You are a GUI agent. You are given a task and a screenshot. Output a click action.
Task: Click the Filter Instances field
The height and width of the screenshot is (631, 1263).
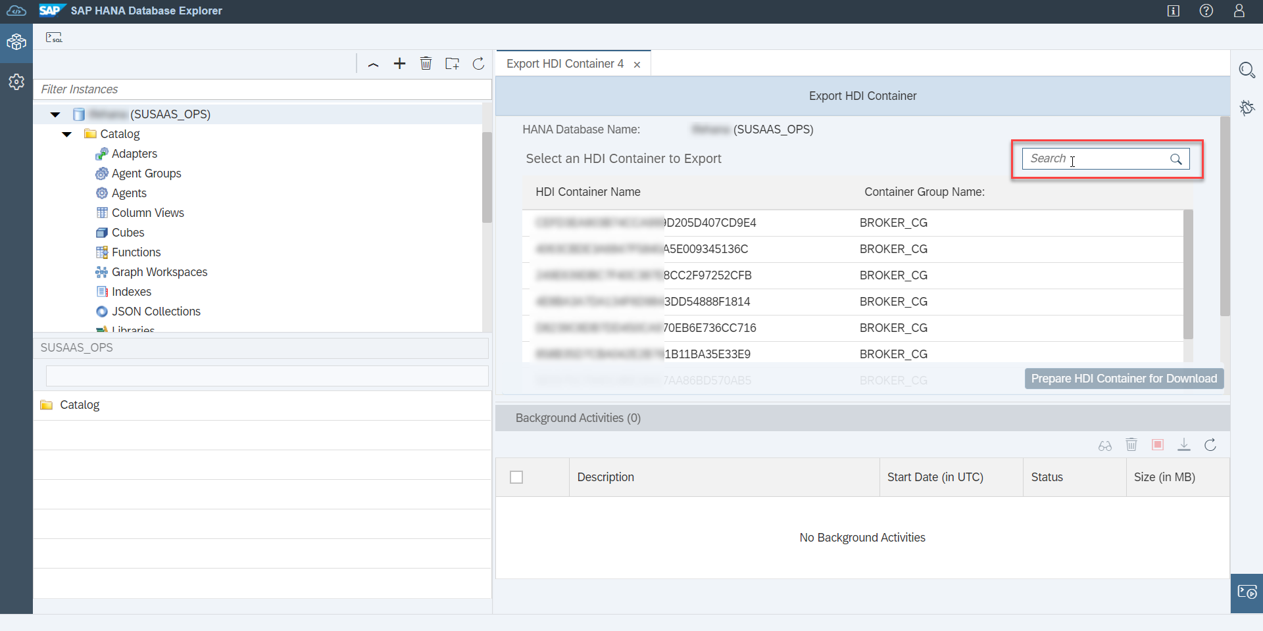point(262,89)
